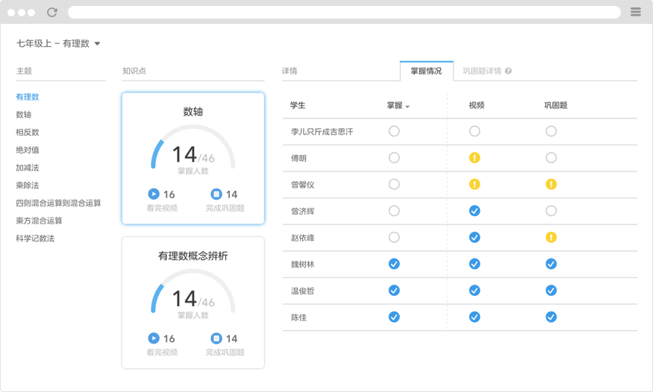The height and width of the screenshot is (392, 653).
Task: Switch to the 巩固题详情 tab
Action: click(x=482, y=71)
